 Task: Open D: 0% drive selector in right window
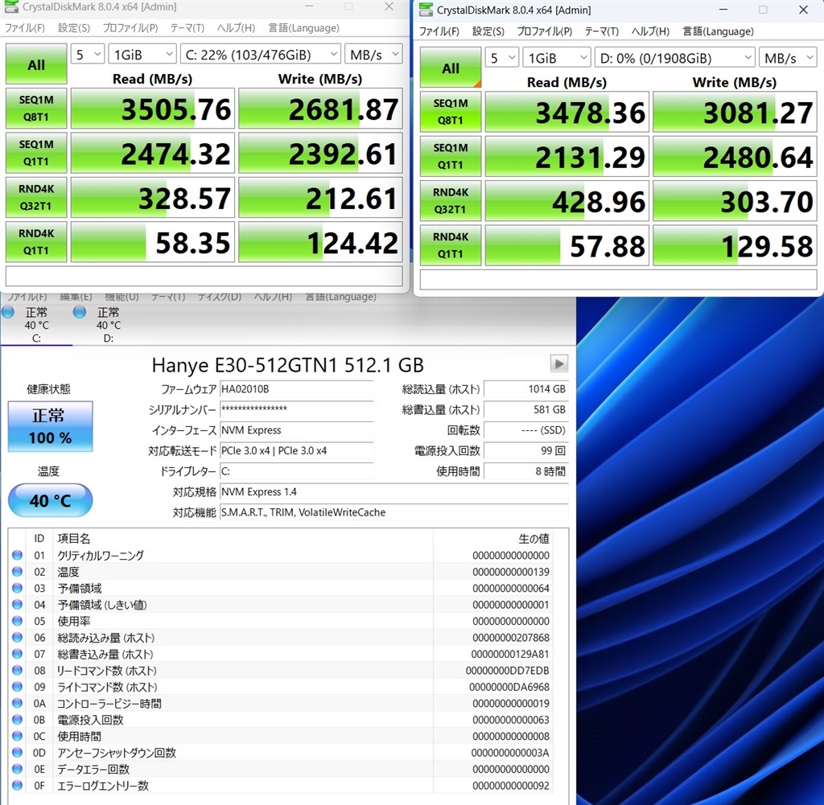[675, 57]
